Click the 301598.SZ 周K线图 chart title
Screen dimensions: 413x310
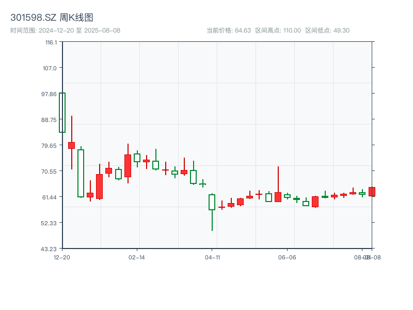(52, 18)
